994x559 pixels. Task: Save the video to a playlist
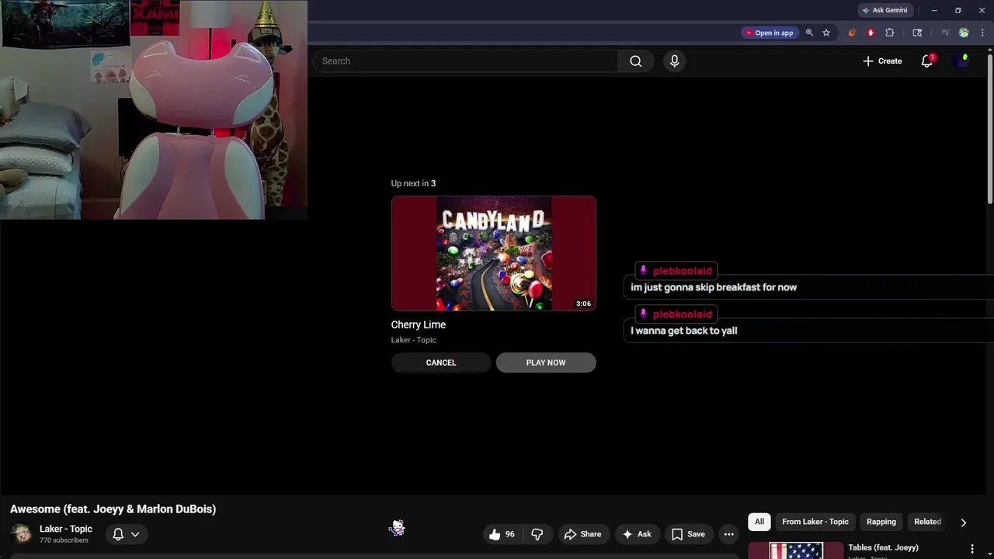pyautogui.click(x=688, y=534)
